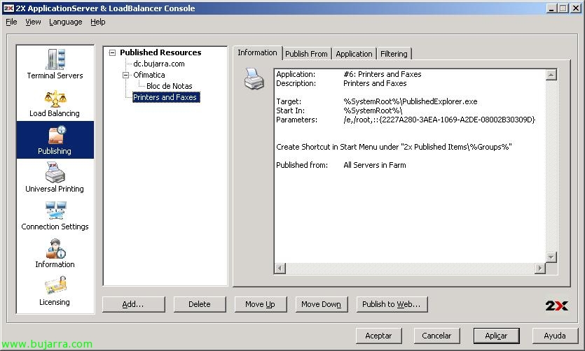Click the 'All Servers in Farm' text

(375, 165)
